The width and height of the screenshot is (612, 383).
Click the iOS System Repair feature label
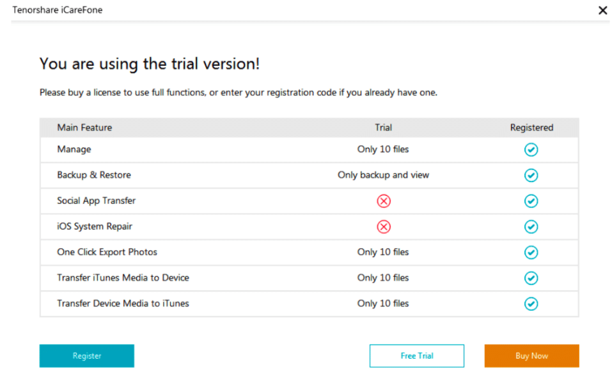click(95, 226)
